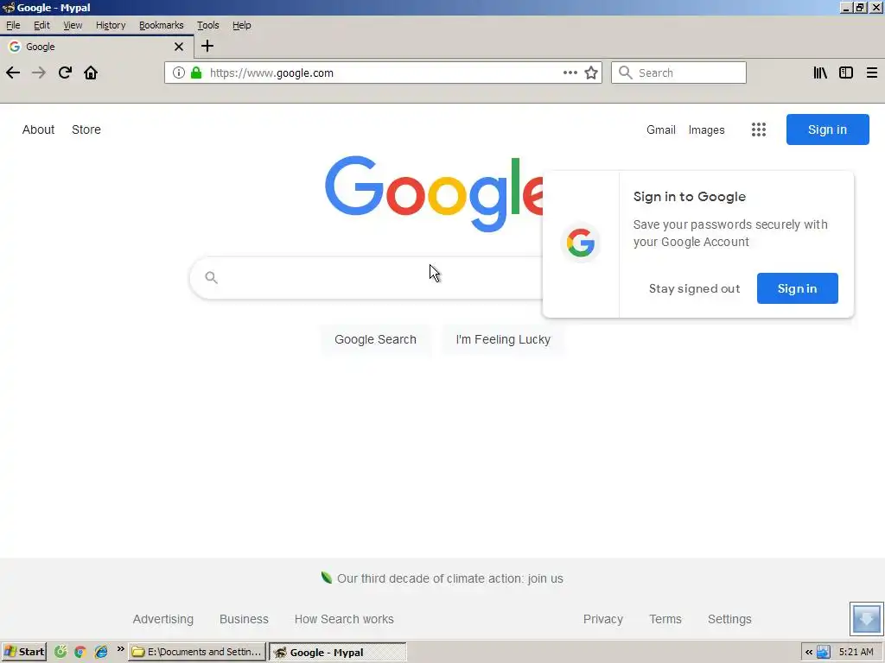Go back with the back arrow

point(13,73)
